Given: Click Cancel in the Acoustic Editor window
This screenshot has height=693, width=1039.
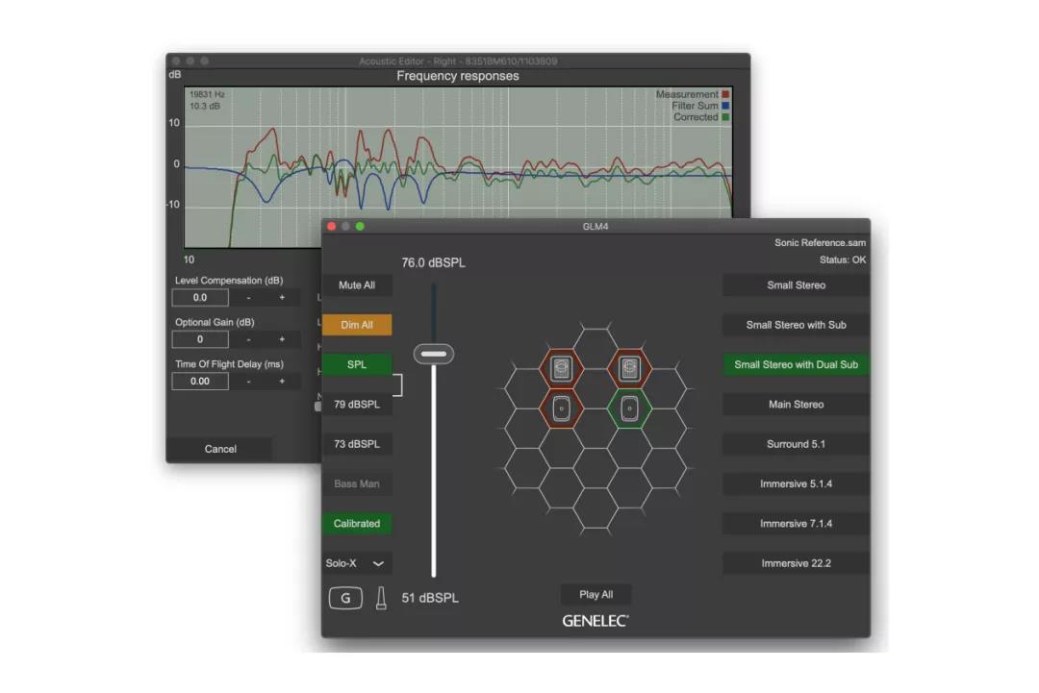Looking at the screenshot, I should 220,449.
